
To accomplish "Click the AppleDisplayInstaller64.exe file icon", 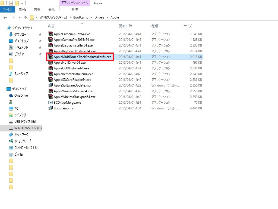I will (50, 45).
